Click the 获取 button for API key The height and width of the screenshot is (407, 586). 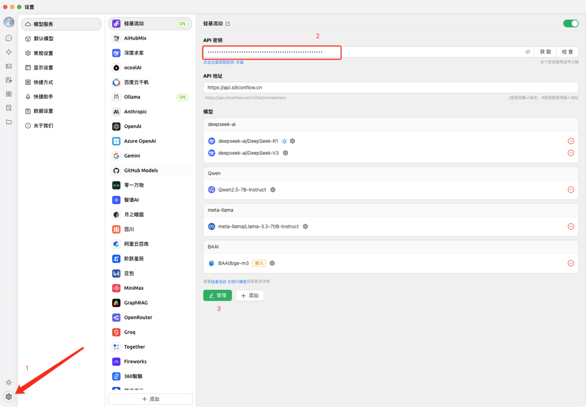(x=545, y=52)
